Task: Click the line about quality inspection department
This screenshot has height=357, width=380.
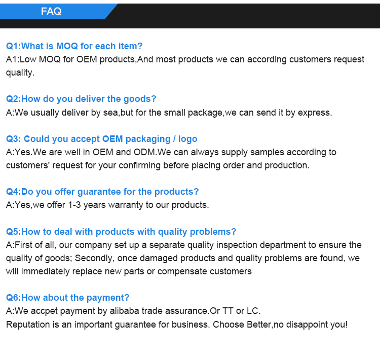Action: (184, 245)
